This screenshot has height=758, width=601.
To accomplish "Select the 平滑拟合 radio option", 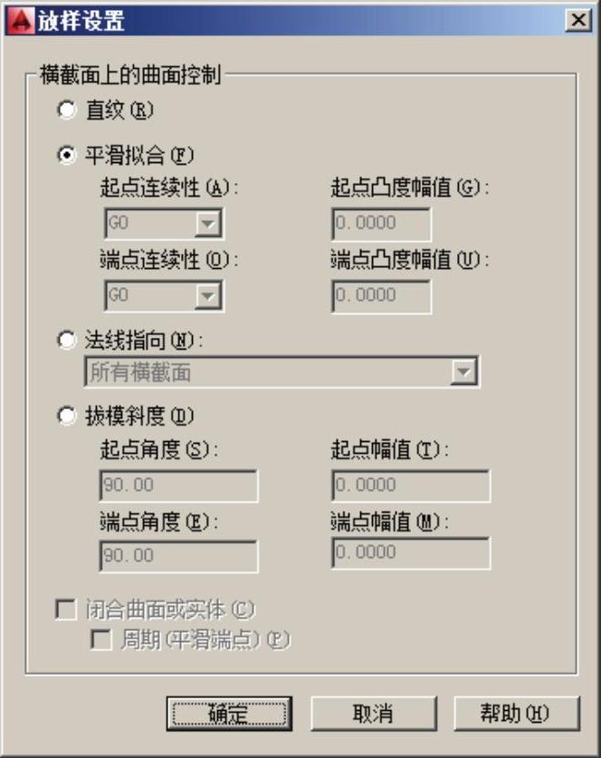I will (66, 156).
